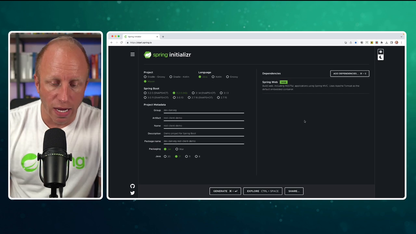Select Spring Boot 3.1.3 version
The height and width of the screenshot is (234, 416).
(x=224, y=93)
